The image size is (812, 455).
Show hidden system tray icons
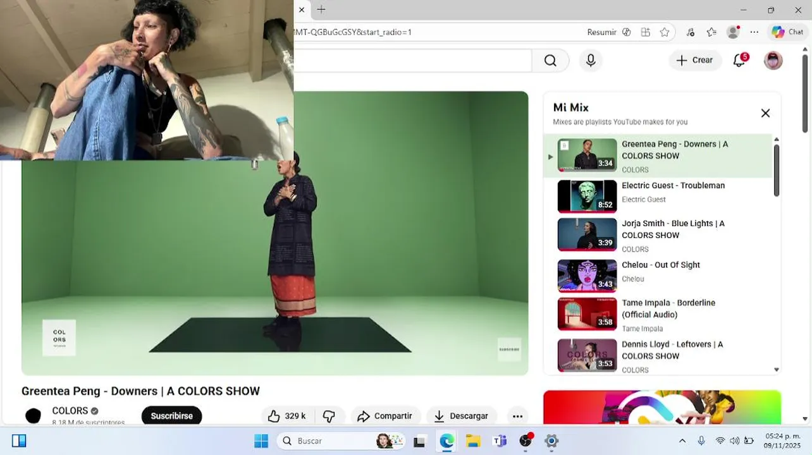[x=682, y=441]
